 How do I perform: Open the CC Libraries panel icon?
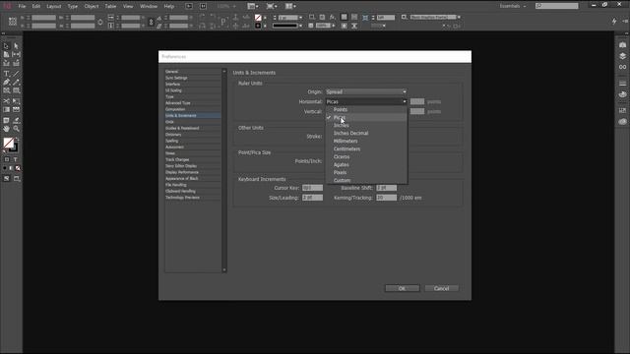coord(622,44)
